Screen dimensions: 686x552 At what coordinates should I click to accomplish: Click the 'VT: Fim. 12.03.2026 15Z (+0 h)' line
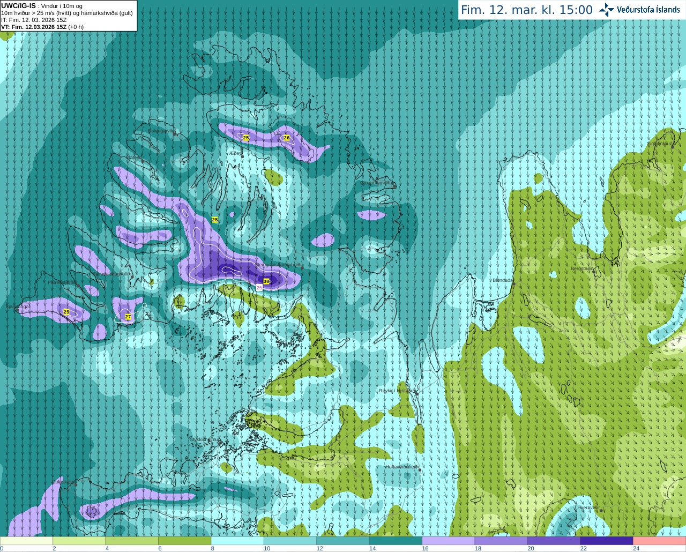point(42,27)
